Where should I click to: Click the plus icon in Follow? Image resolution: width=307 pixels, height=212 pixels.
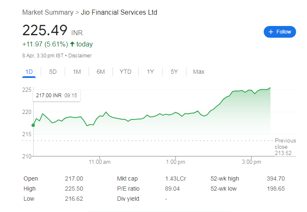(x=271, y=32)
